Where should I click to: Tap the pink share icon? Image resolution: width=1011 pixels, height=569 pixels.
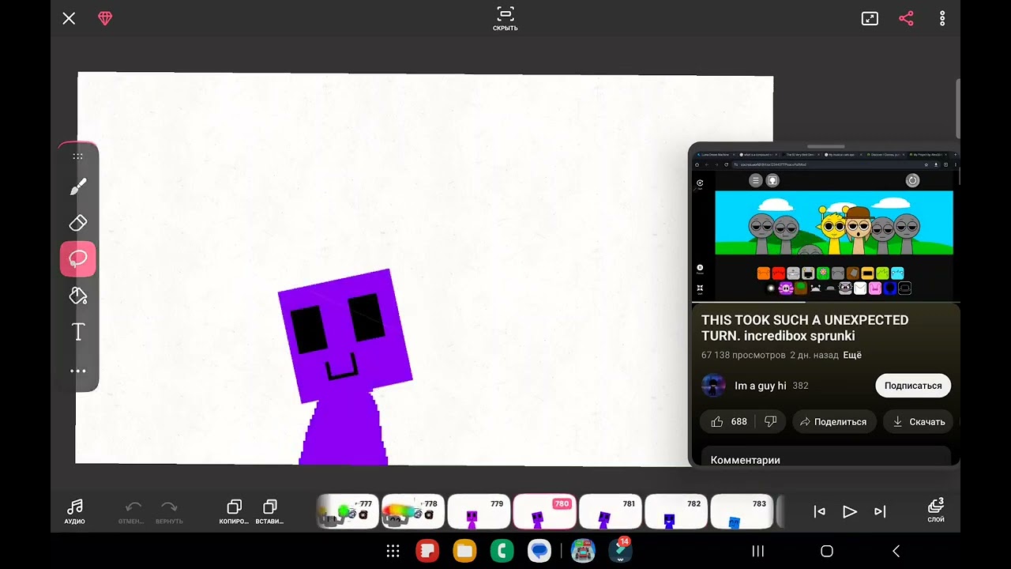pyautogui.click(x=906, y=18)
